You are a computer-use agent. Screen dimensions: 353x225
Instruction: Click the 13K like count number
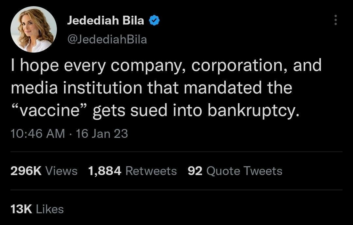point(22,209)
